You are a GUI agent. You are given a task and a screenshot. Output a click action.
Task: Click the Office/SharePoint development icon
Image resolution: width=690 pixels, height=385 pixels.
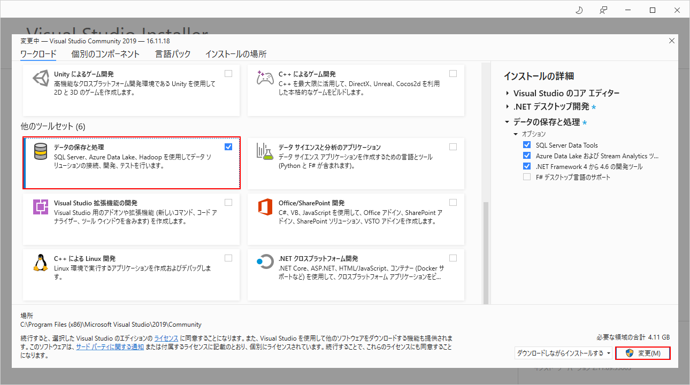tap(265, 207)
